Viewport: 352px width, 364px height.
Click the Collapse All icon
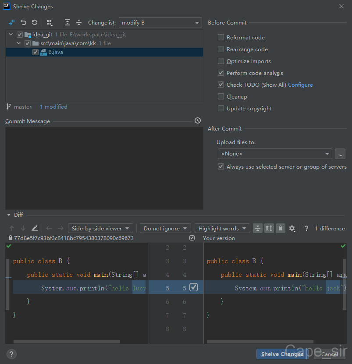79,22
